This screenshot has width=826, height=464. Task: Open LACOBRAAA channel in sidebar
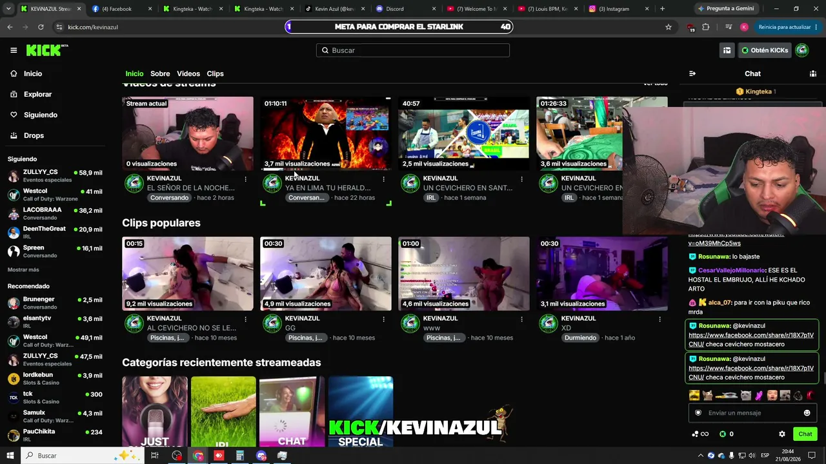point(55,213)
